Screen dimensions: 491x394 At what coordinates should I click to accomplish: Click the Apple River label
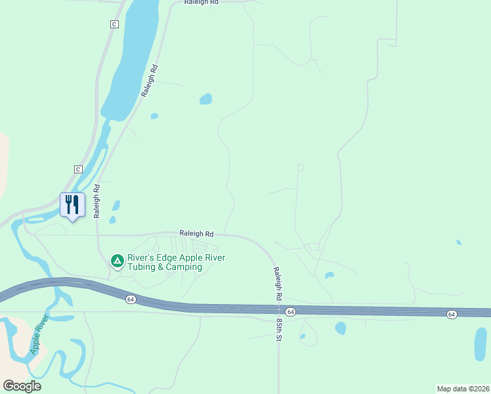40,335
